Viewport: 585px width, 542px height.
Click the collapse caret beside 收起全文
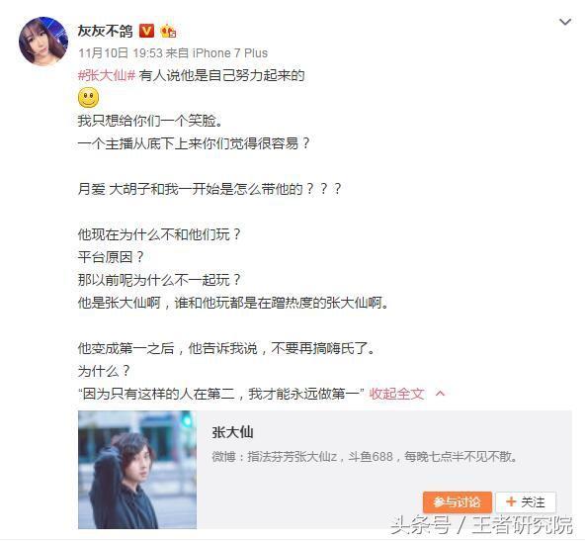(441, 394)
